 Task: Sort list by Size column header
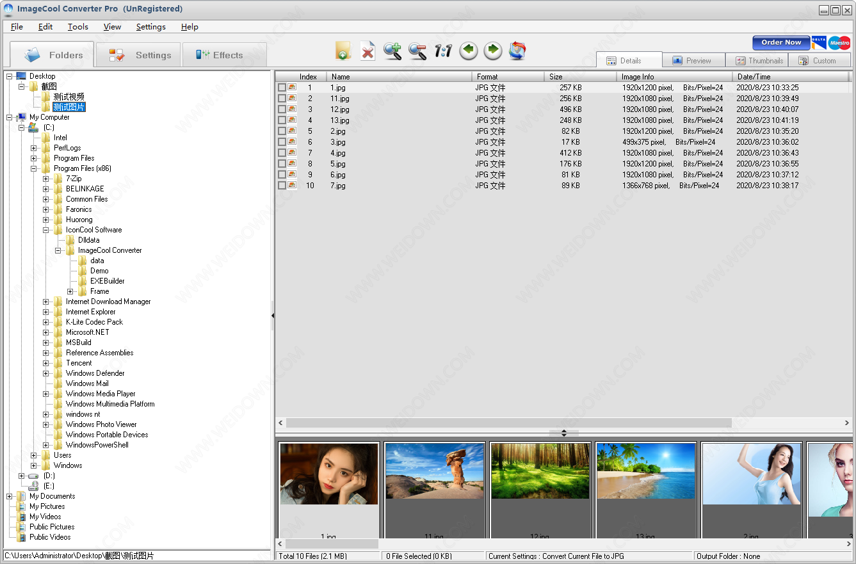pos(581,76)
